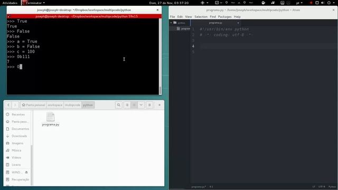Eject the WIND... volume in sidebar
Screen dimensions: 338x190
[26, 173]
